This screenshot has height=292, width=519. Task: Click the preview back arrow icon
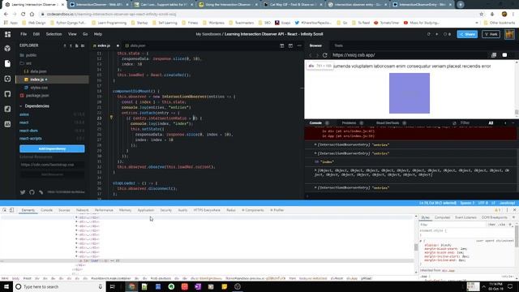311,55
